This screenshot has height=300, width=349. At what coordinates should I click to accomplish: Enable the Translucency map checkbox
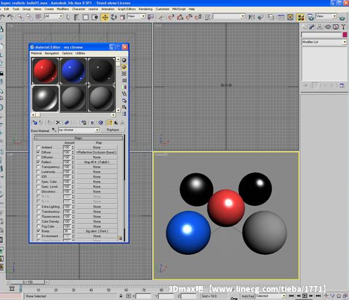(38, 211)
